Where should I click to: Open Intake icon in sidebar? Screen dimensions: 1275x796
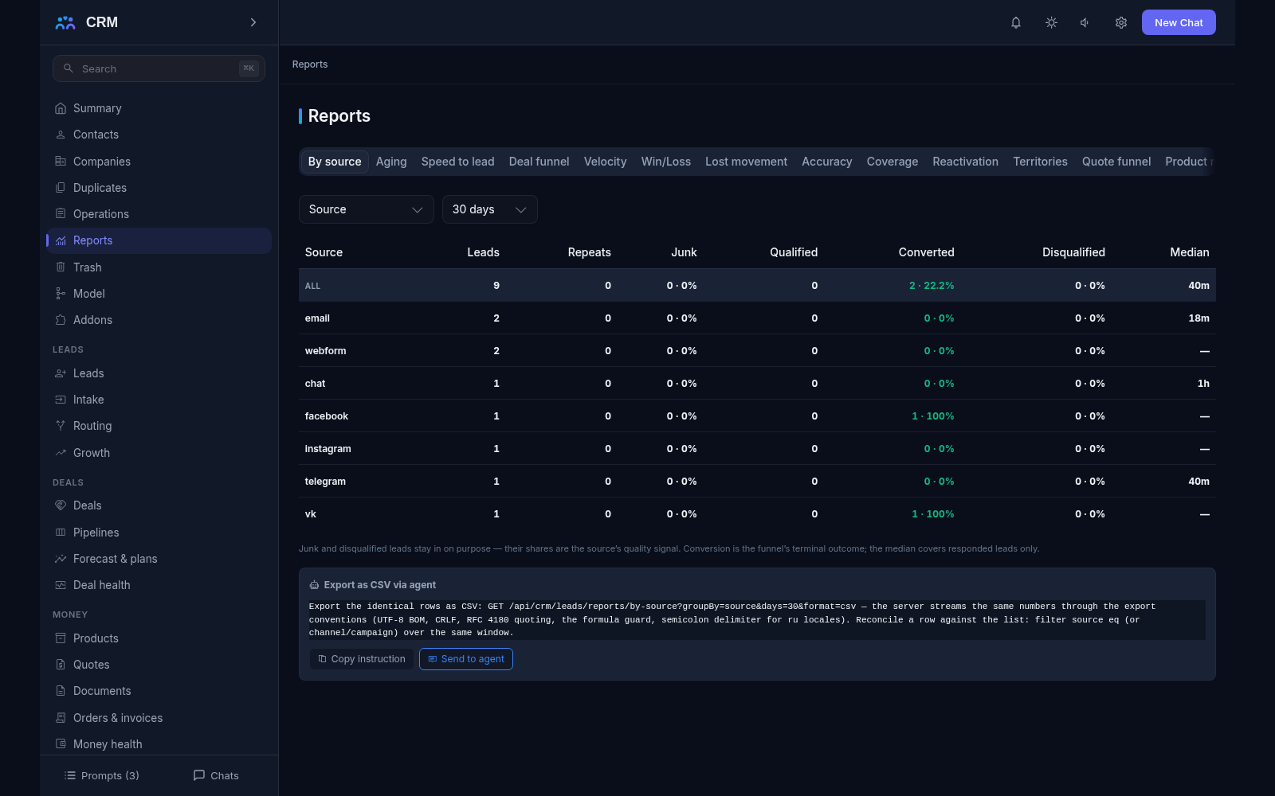pos(61,400)
